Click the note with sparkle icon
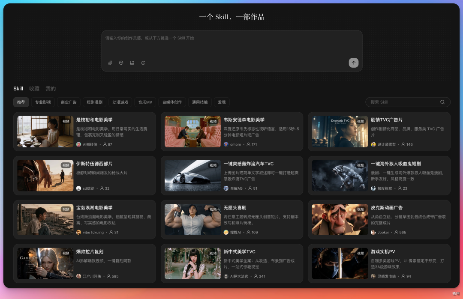This screenshot has height=299, width=463. click(132, 63)
